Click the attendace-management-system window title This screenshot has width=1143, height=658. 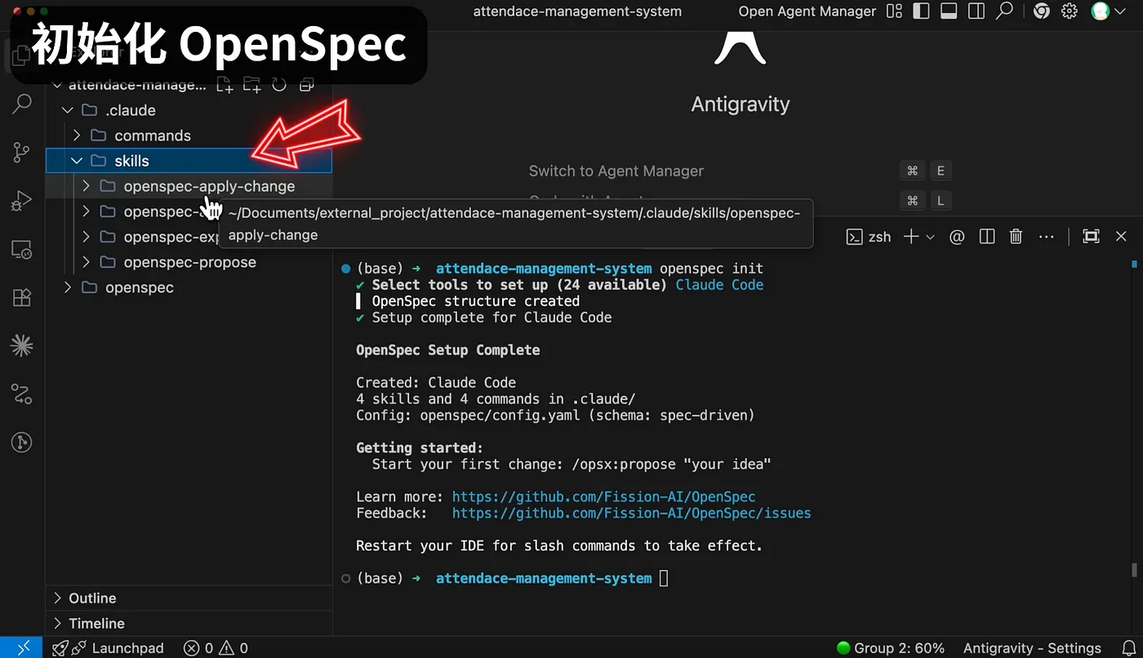point(577,11)
